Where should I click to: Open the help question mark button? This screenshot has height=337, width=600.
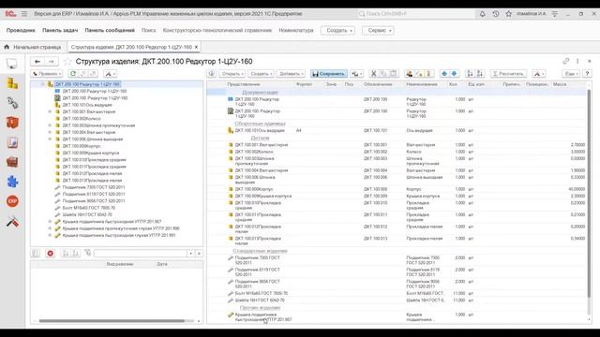pos(587,74)
